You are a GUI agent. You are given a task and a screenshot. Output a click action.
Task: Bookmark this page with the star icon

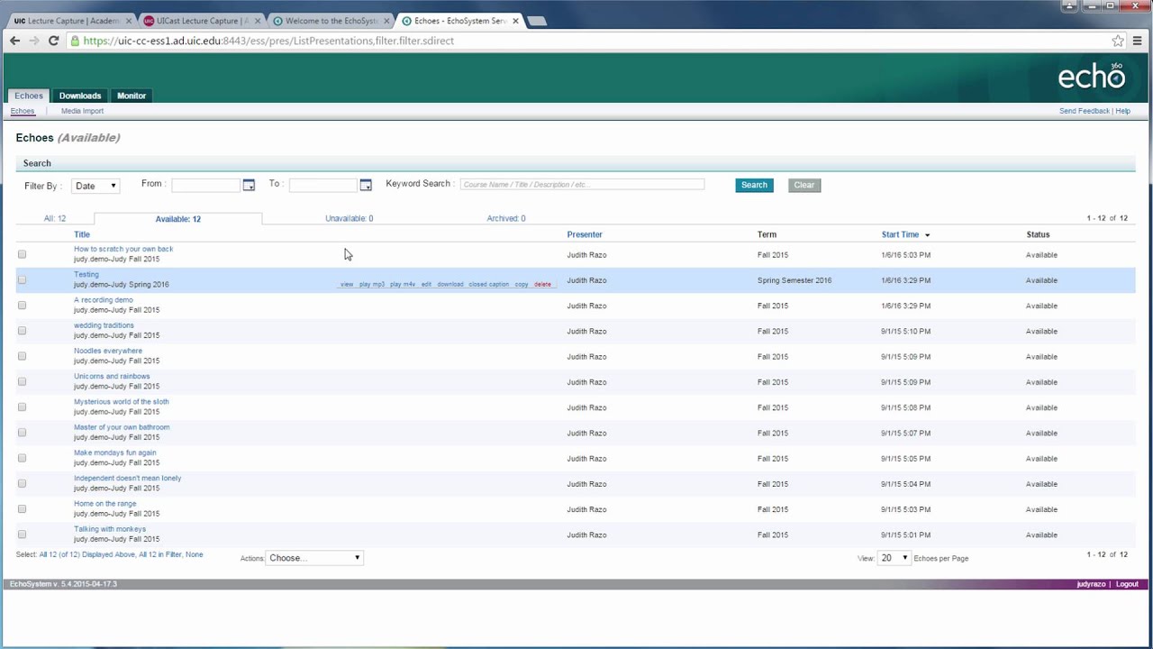[x=1118, y=41]
